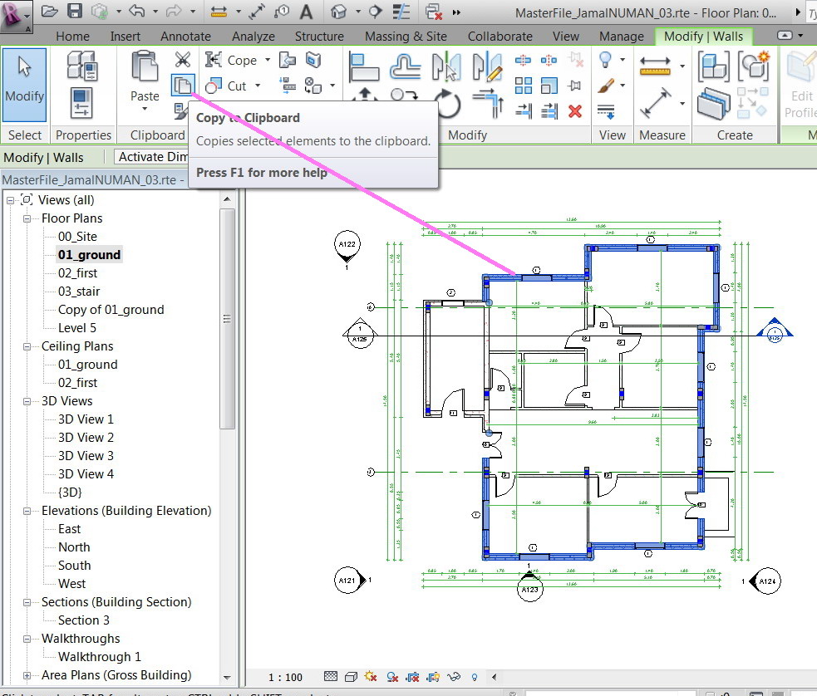Open the Manage ribbon tab
The height and width of the screenshot is (696, 817).
(622, 37)
